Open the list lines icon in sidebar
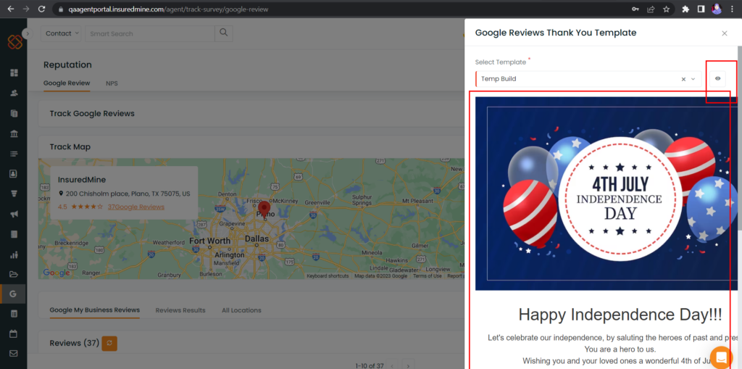This screenshot has width=742, height=369. click(x=14, y=154)
